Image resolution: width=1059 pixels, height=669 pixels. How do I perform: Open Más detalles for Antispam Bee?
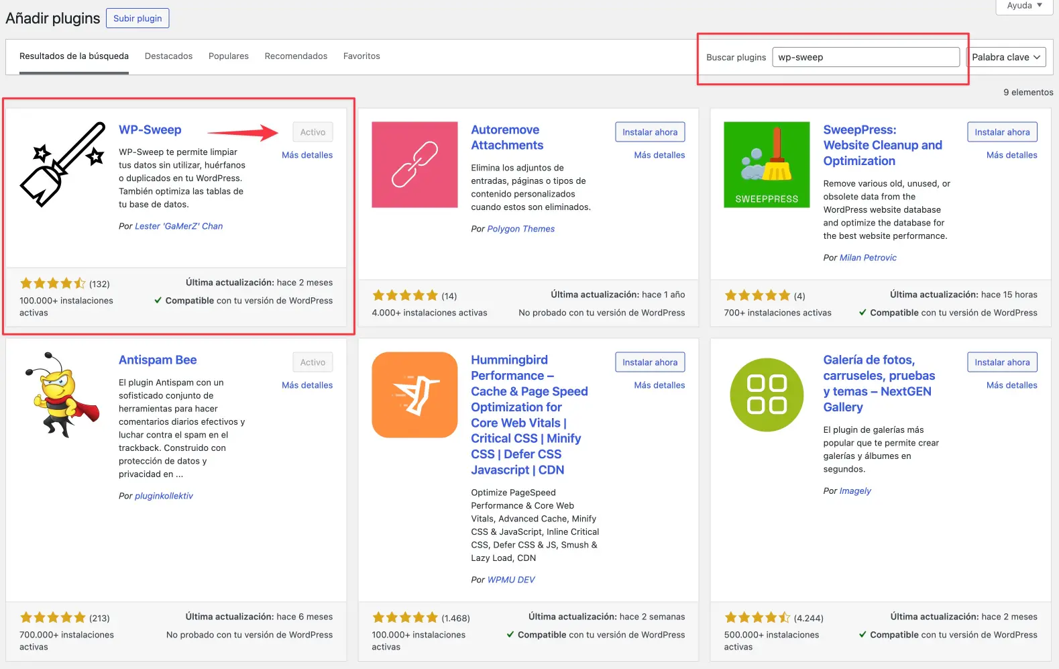coord(307,385)
